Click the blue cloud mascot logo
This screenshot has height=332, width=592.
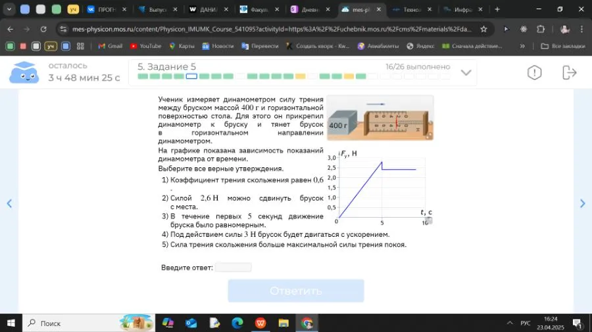tap(24, 72)
